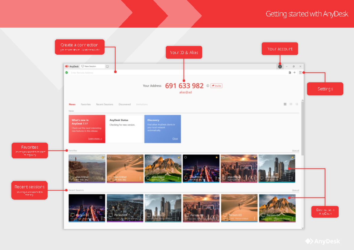Screen dimensions: 354x250
Task: Click the 691 633 982 address number
Action: tap(184, 86)
